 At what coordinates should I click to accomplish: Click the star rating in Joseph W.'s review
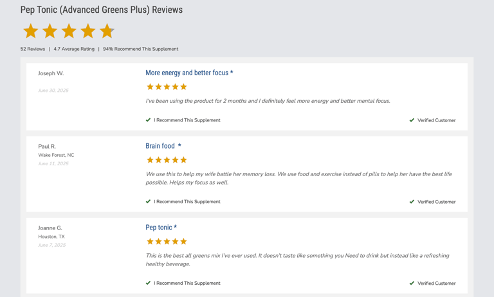pos(167,87)
